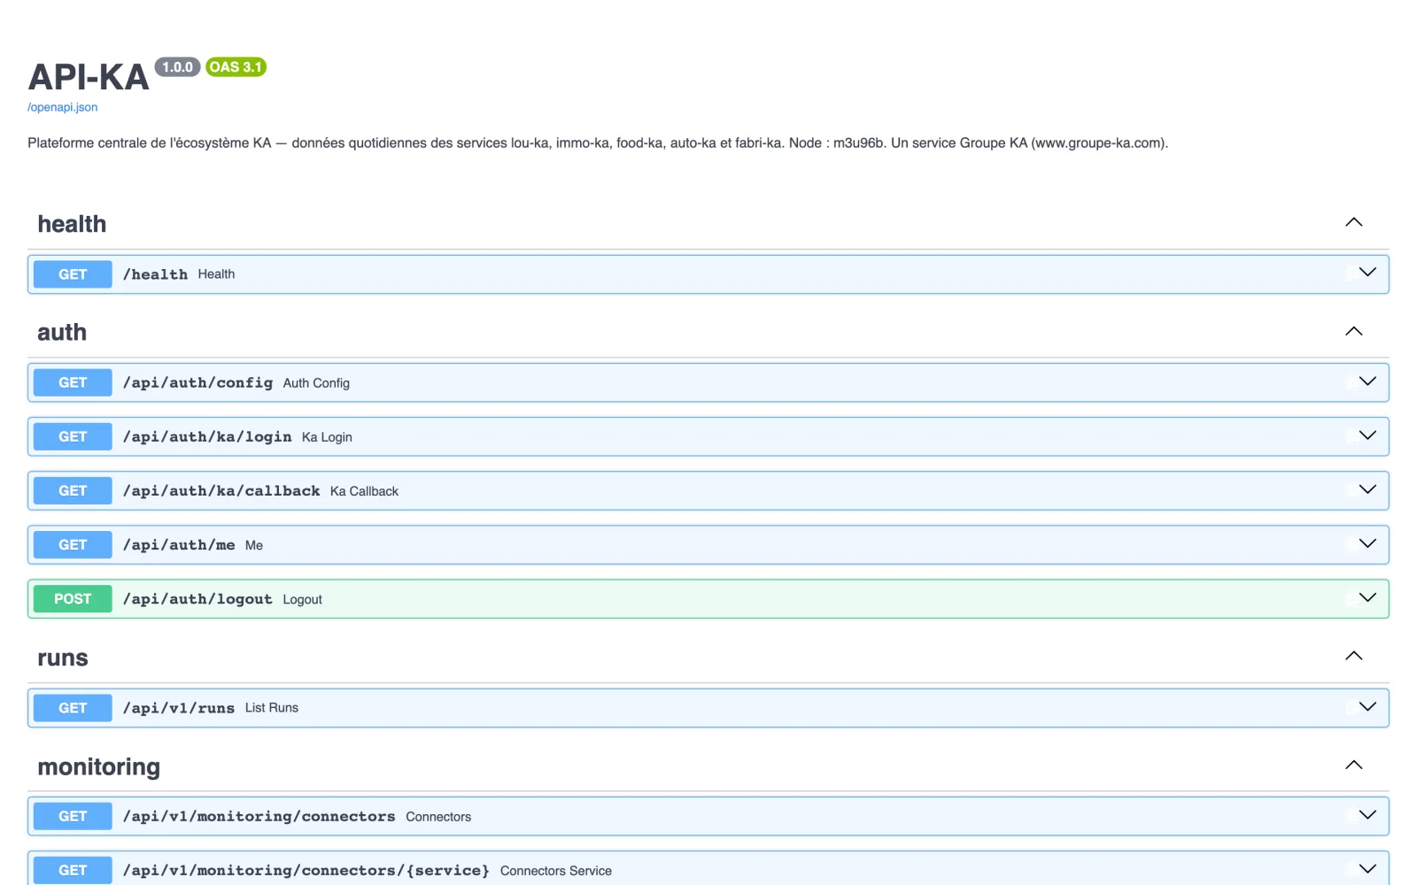Click the GET badge for connectors/{service}
The image size is (1417, 885).
(x=73, y=870)
